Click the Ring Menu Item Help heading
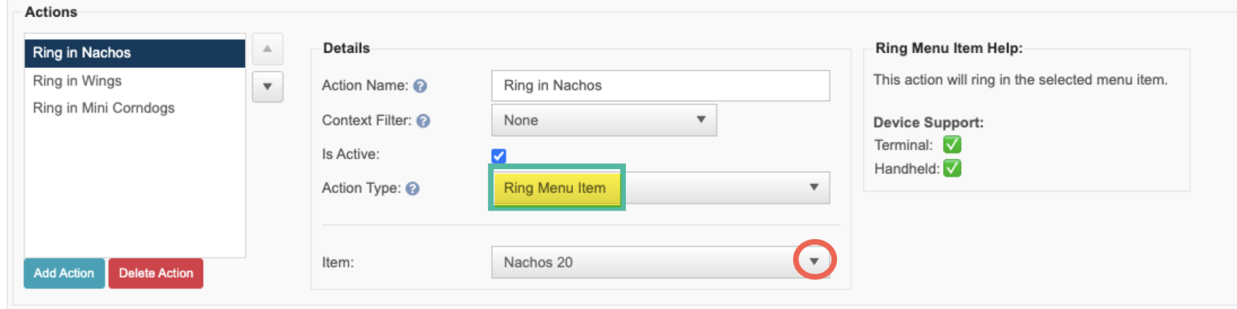1237x309 pixels. coord(949,48)
